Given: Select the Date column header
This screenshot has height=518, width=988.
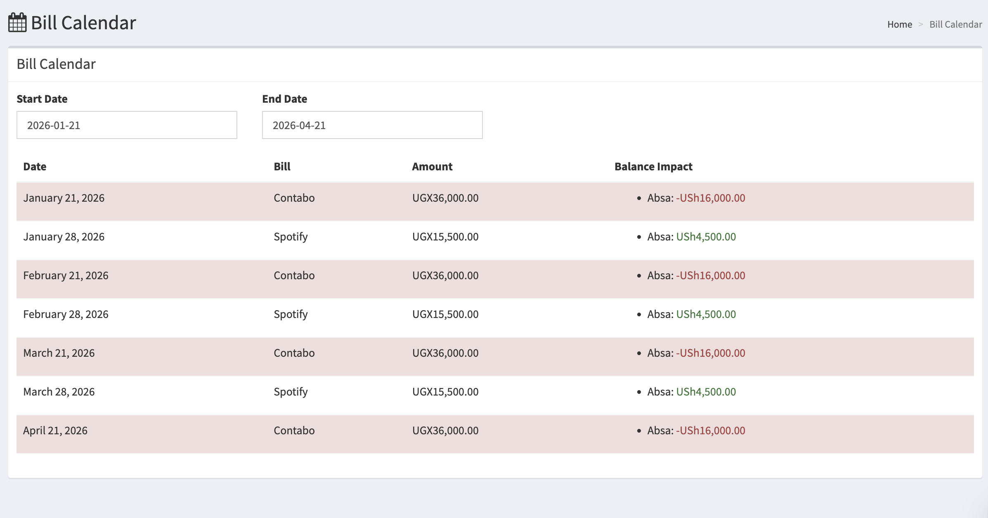Looking at the screenshot, I should [35, 167].
